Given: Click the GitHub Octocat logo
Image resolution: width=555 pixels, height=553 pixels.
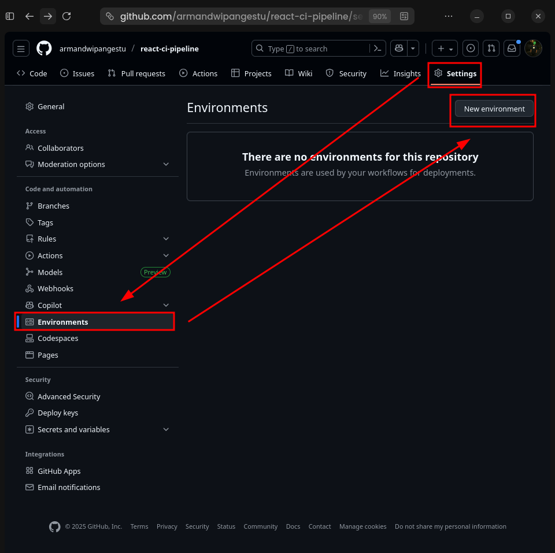Looking at the screenshot, I should 44,48.
